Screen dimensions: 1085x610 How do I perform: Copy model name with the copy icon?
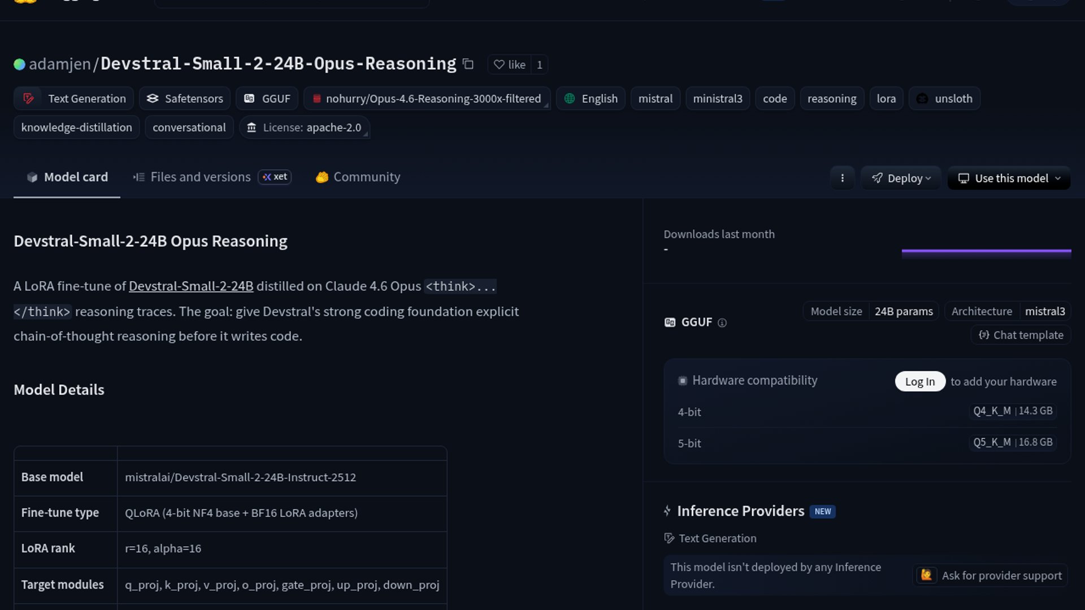468,64
